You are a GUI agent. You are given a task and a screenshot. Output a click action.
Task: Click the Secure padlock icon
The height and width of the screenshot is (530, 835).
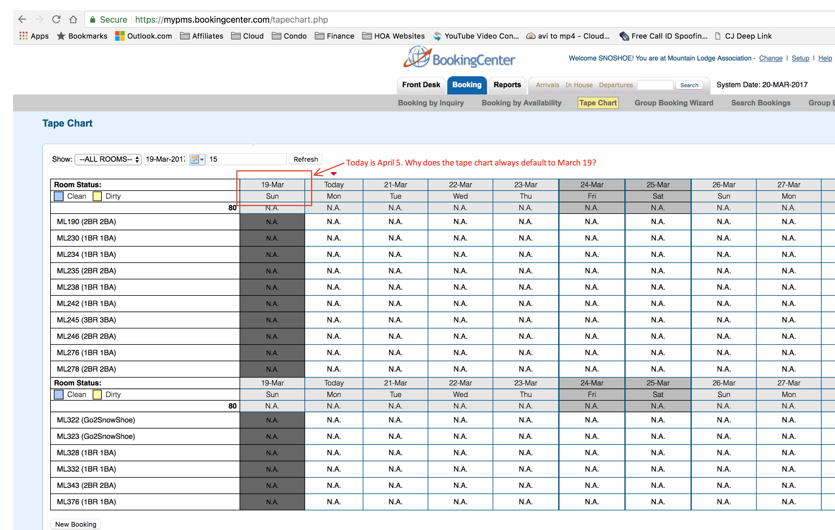pos(93,20)
